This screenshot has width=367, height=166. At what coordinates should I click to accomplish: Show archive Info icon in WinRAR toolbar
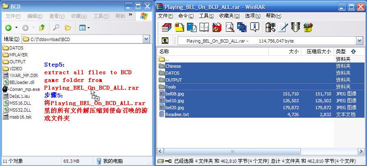tap(254, 27)
